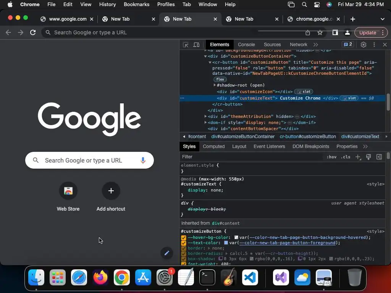This screenshot has width=391, height=293.
Task: Open the Chrome profile avatar icon
Action: 347,33
